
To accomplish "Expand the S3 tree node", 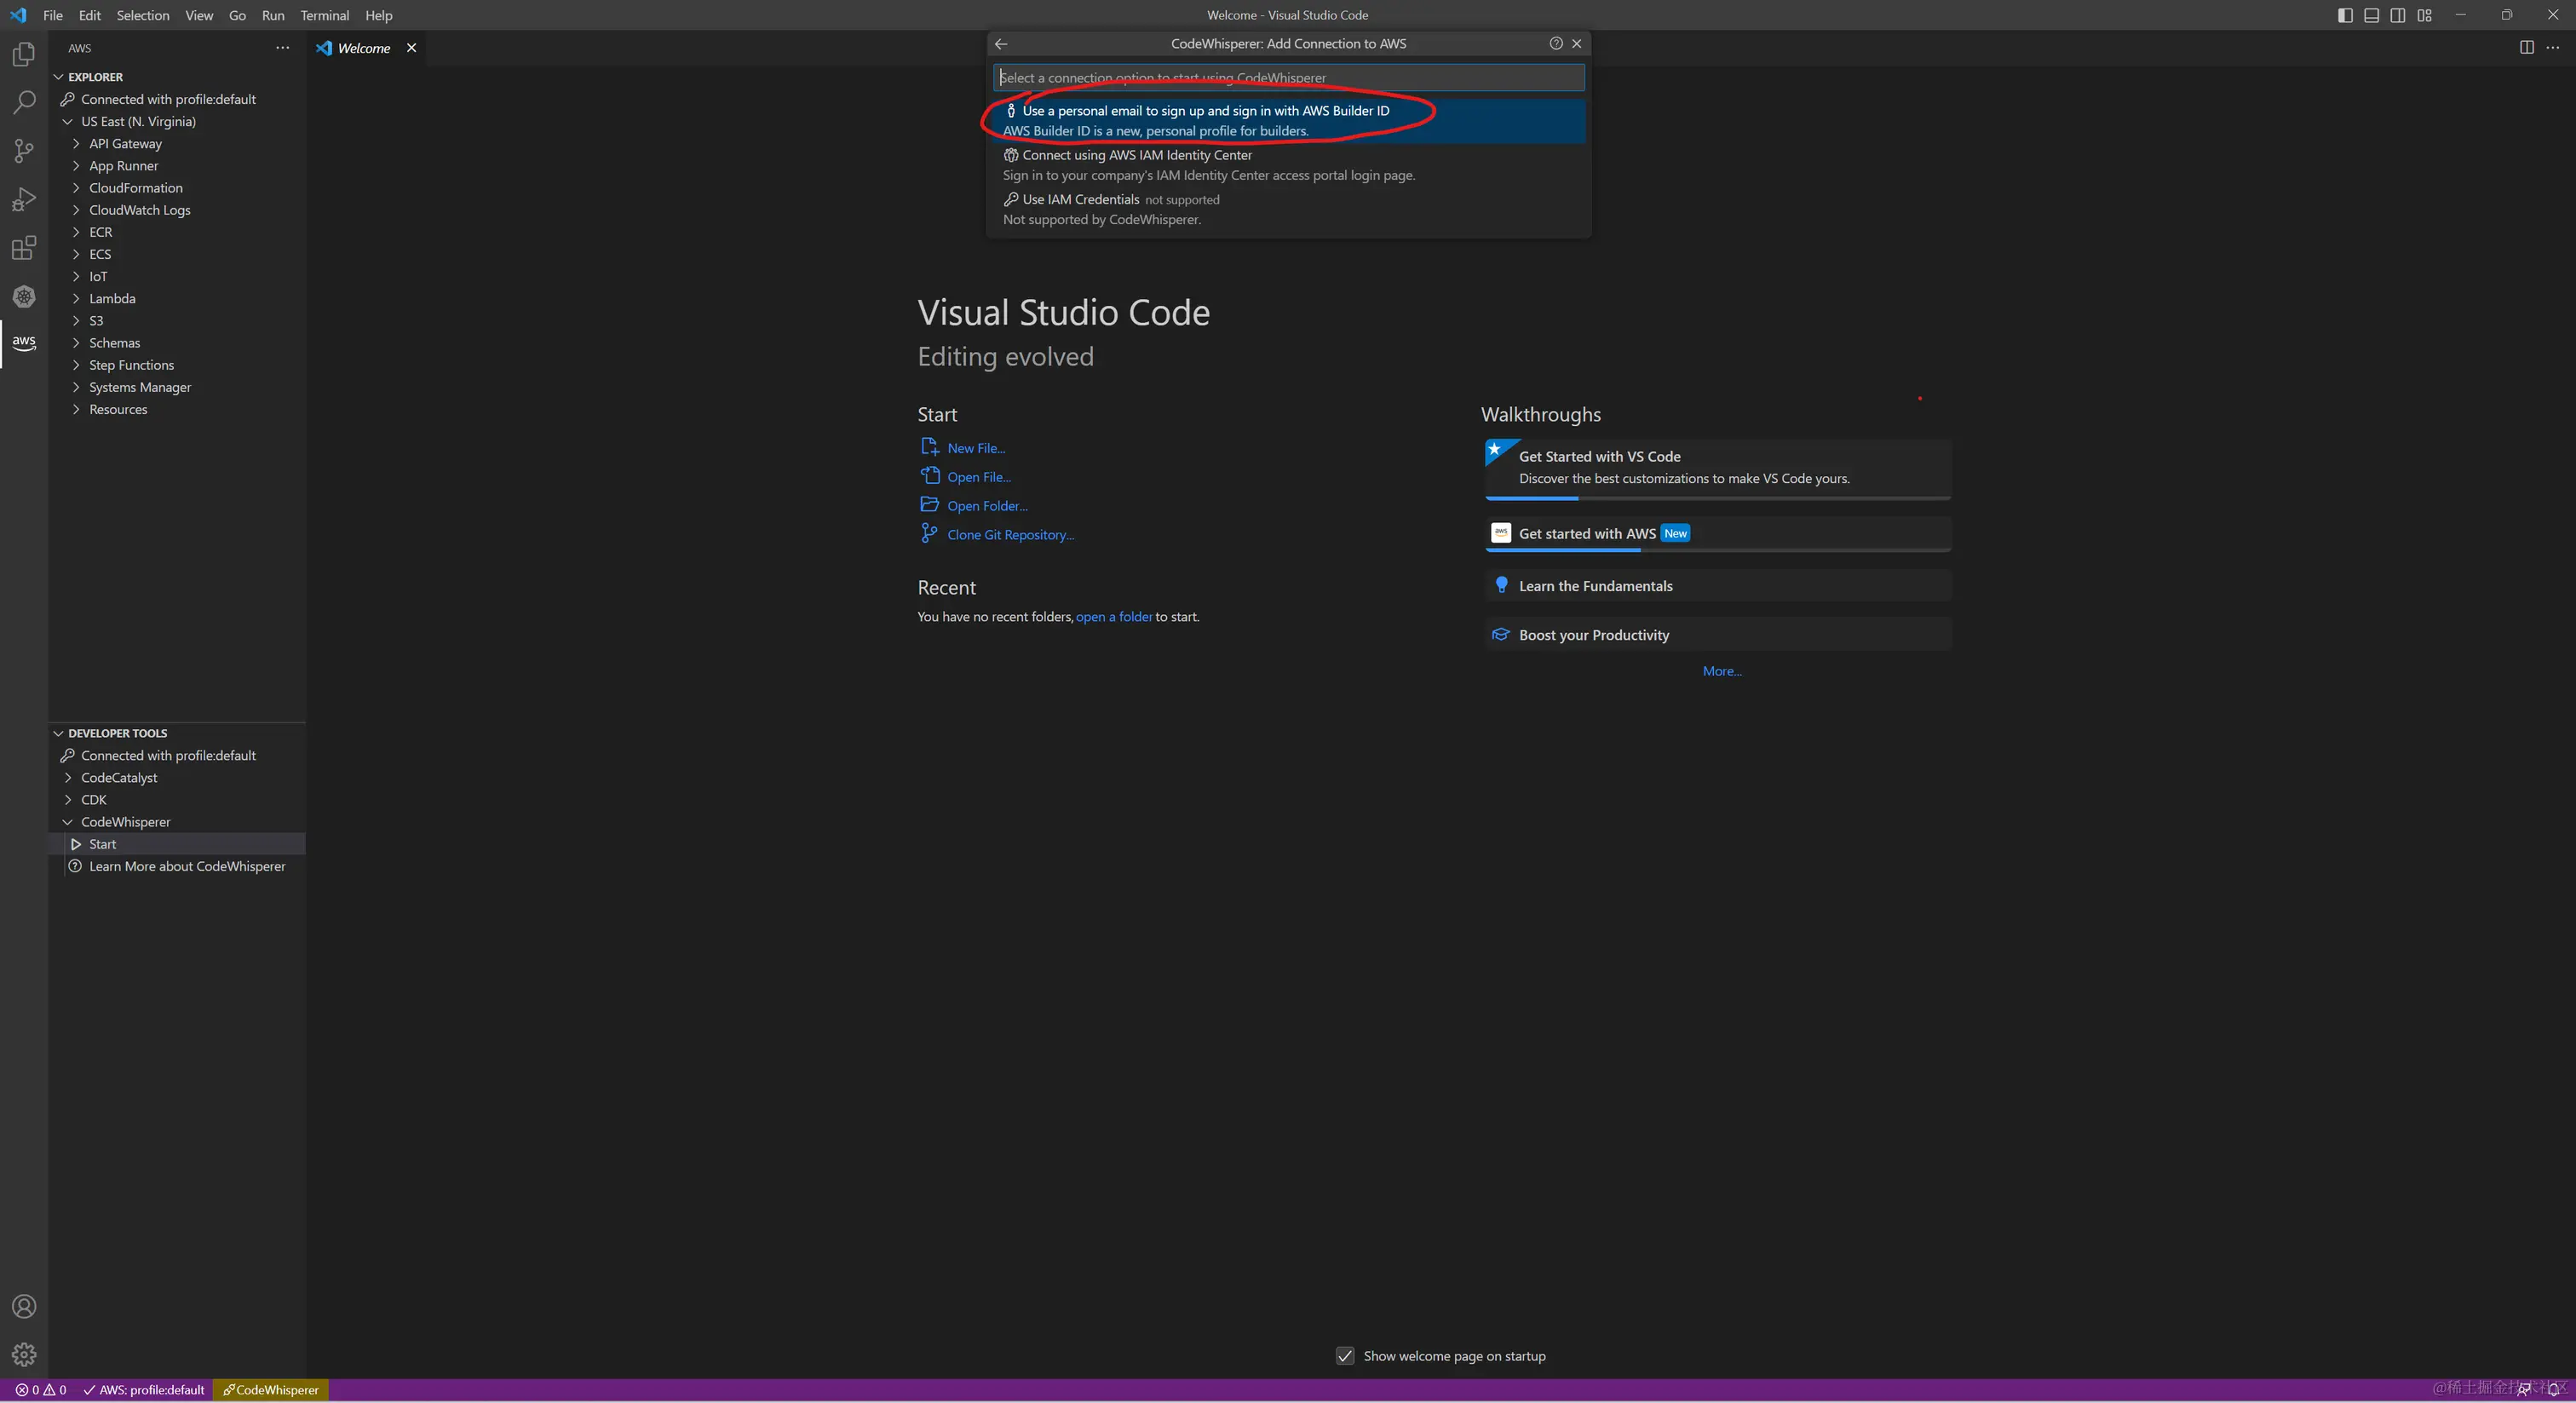I will tap(96, 320).
